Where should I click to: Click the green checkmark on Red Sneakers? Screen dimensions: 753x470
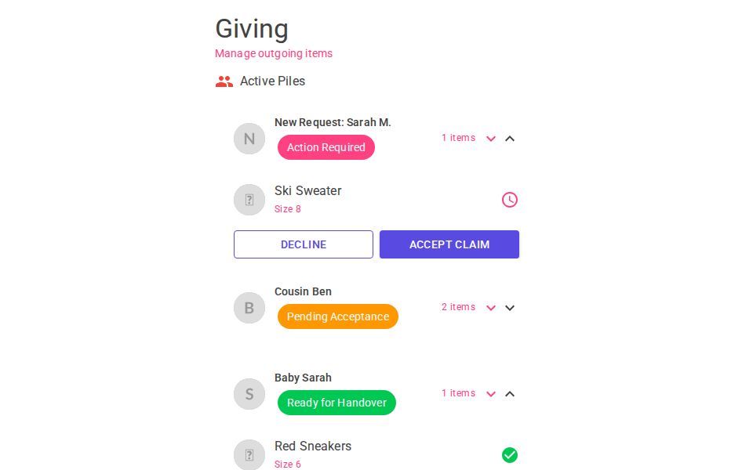[510, 455]
